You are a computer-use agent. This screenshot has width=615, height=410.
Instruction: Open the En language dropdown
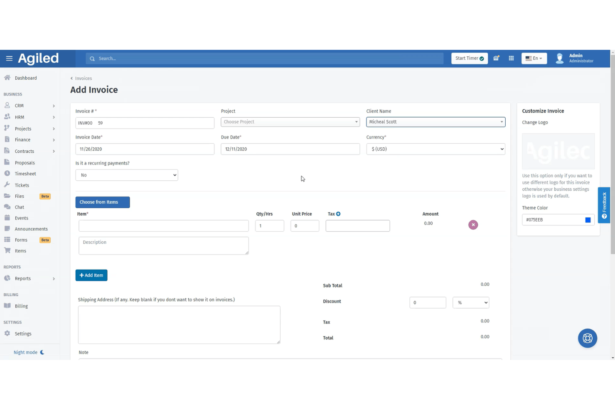(534, 58)
